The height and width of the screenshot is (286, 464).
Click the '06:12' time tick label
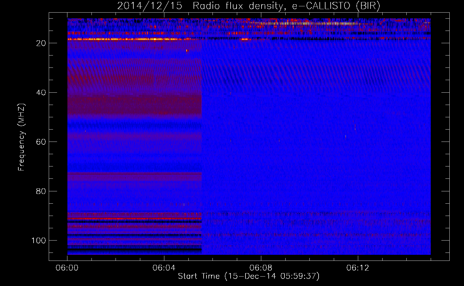point(358,268)
